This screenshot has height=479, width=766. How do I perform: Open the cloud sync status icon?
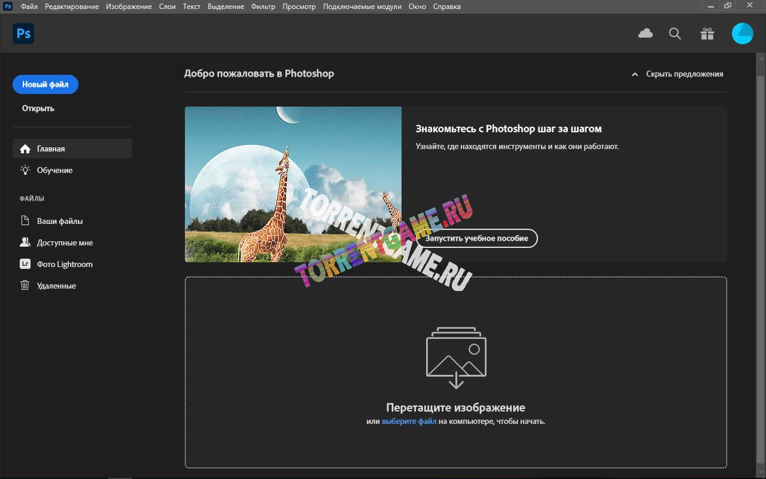pos(645,34)
